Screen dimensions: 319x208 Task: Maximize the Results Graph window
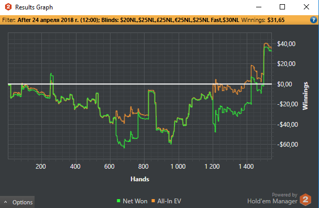[x=282, y=7]
